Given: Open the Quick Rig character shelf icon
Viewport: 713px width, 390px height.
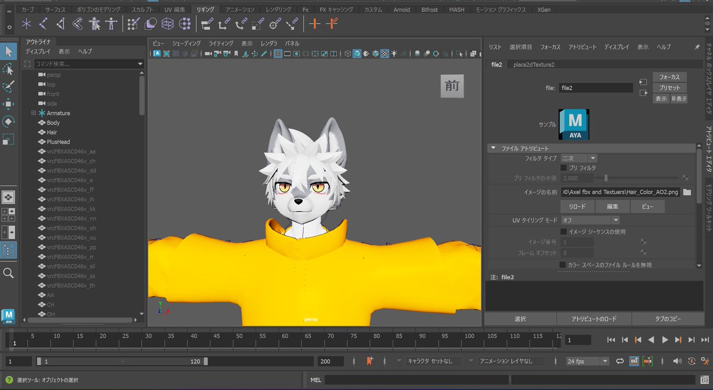Looking at the screenshot, I should point(94,24).
